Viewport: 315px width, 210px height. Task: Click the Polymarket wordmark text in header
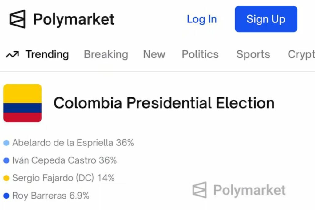[74, 19]
